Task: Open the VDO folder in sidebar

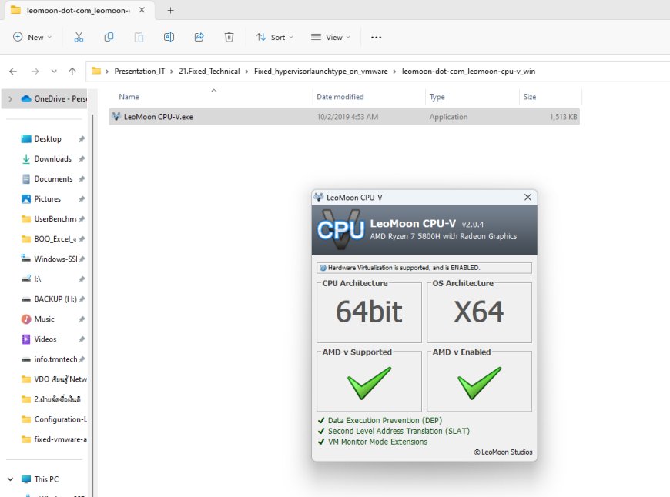Action: (60, 379)
